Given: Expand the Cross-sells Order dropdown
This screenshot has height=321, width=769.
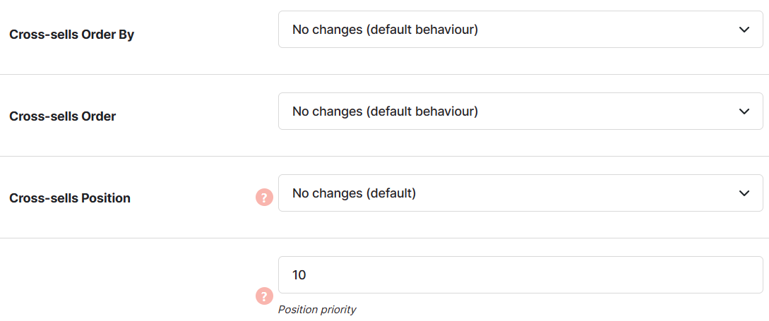Looking at the screenshot, I should pos(521,111).
